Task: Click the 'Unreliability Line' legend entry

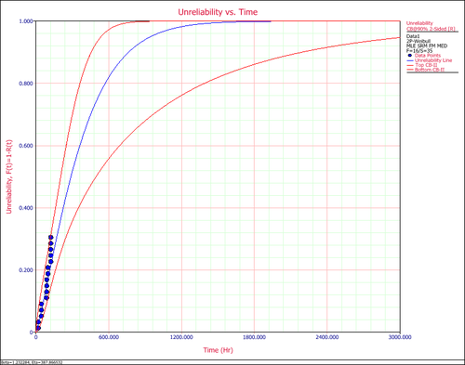Action: (x=433, y=60)
